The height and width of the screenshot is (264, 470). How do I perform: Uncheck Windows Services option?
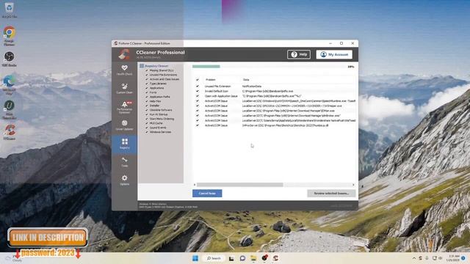147,132
